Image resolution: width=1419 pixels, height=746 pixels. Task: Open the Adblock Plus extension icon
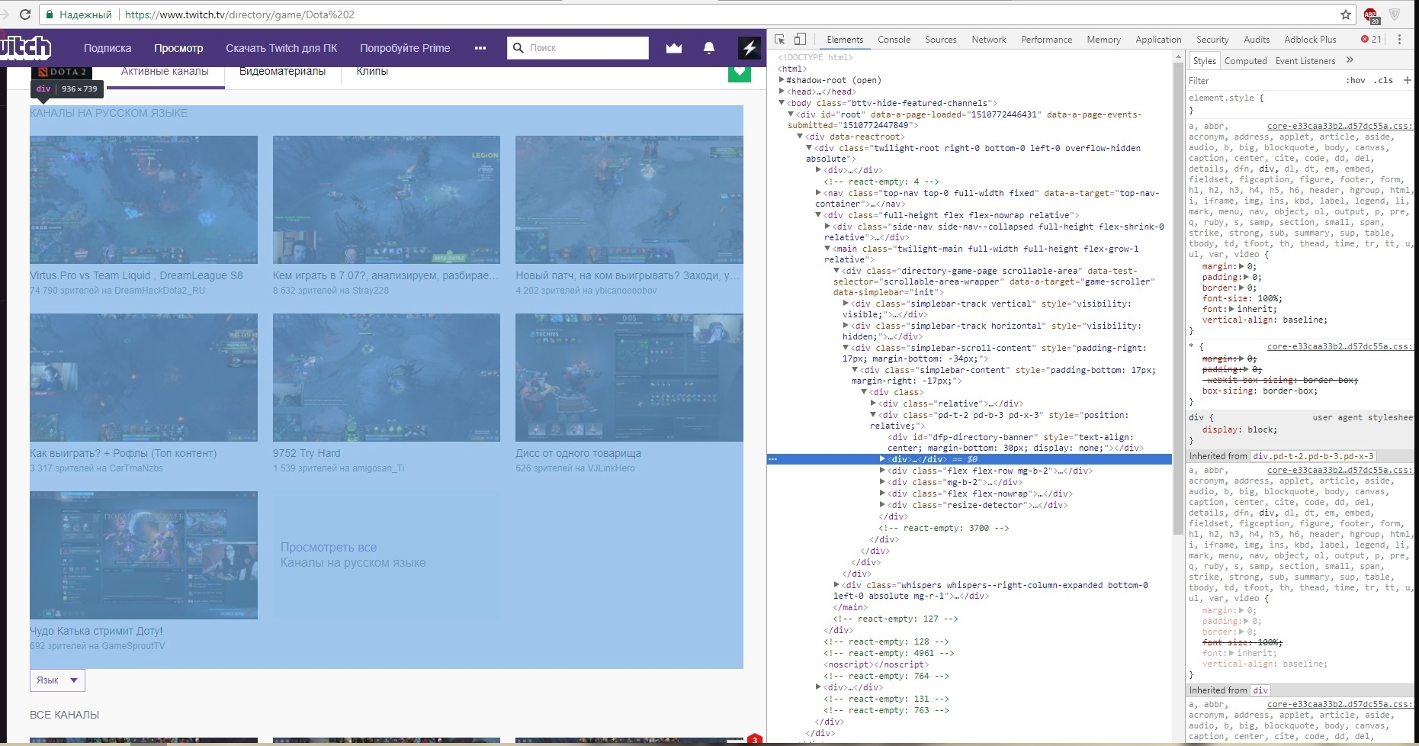pyautogui.click(x=1371, y=15)
